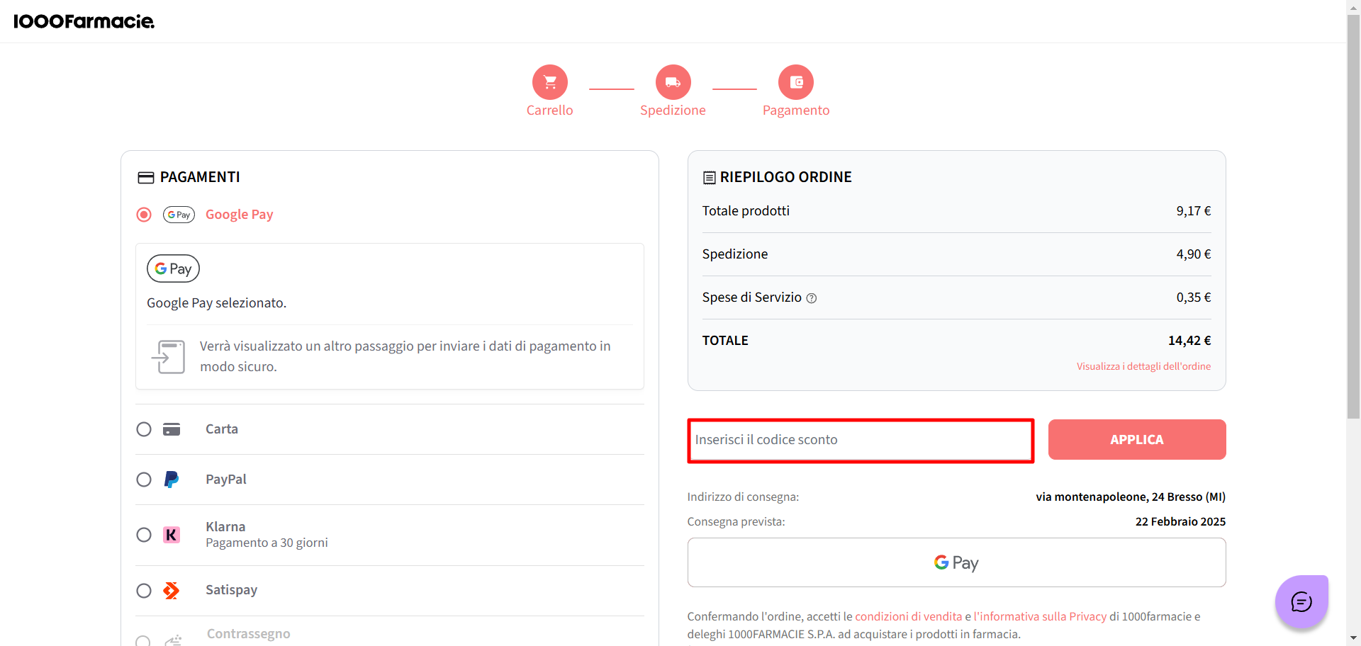Select the Carta payment radio button

point(144,429)
